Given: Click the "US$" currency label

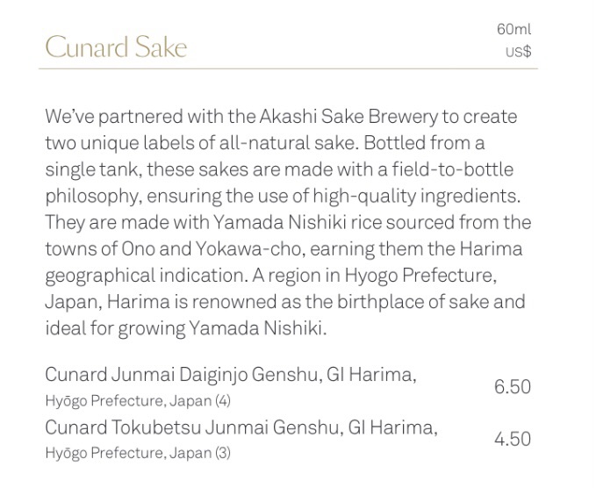Looking at the screenshot, I should [x=518, y=52].
